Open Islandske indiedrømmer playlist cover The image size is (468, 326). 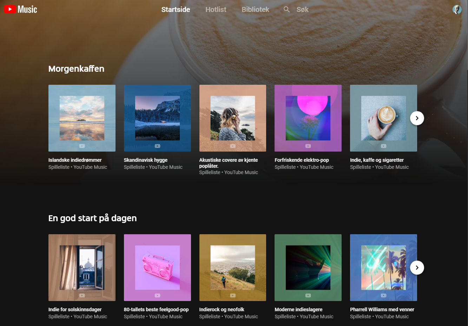(82, 118)
